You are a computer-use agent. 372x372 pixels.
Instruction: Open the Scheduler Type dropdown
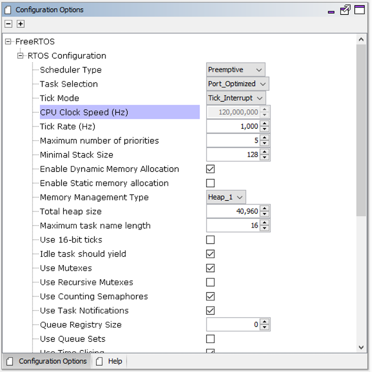coord(235,70)
